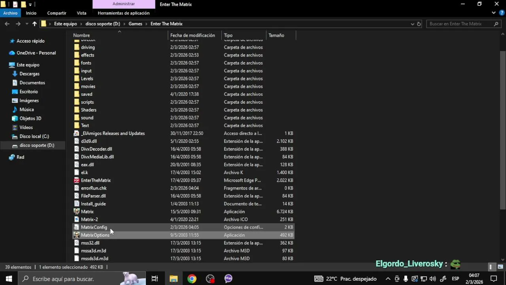506x285 pixels.
Task: Go back using the back arrow
Action: coord(7,24)
